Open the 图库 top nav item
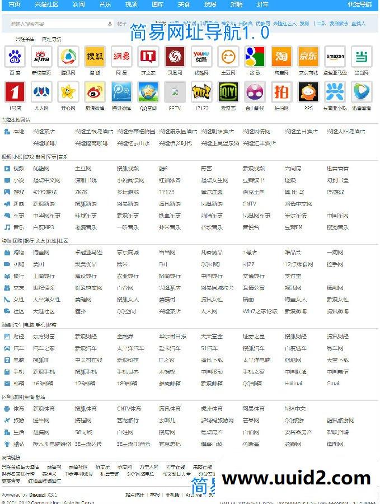 coord(157,4)
